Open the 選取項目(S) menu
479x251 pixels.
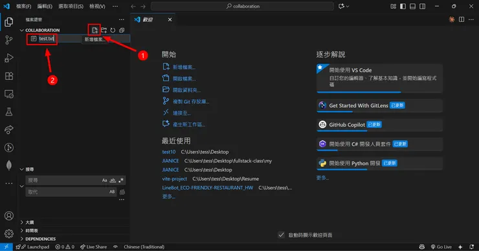[x=71, y=6]
